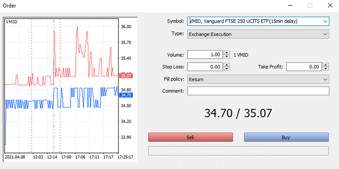The height and width of the screenshot is (169, 339).
Task: Open the Type Exchange Execution dropdown
Action: tap(258, 34)
